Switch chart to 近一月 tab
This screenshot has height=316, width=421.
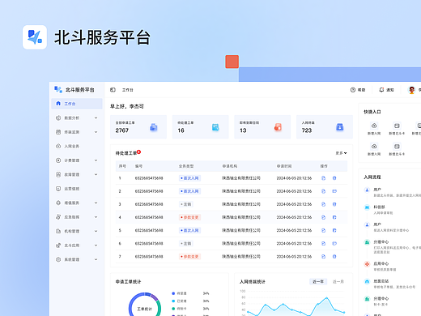(338, 282)
